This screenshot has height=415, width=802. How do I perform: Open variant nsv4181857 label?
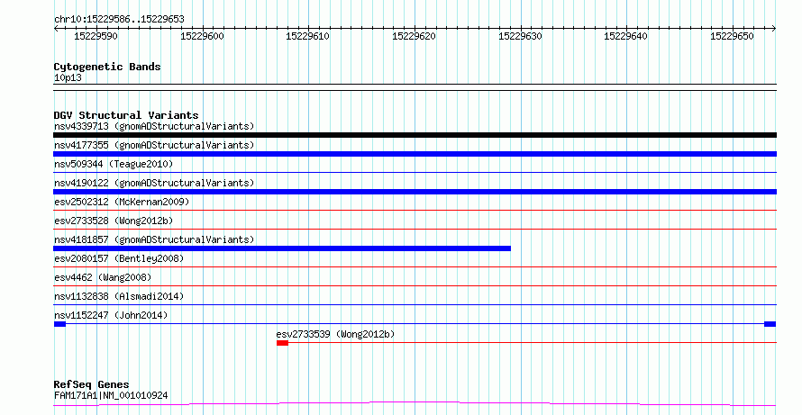[x=154, y=239]
